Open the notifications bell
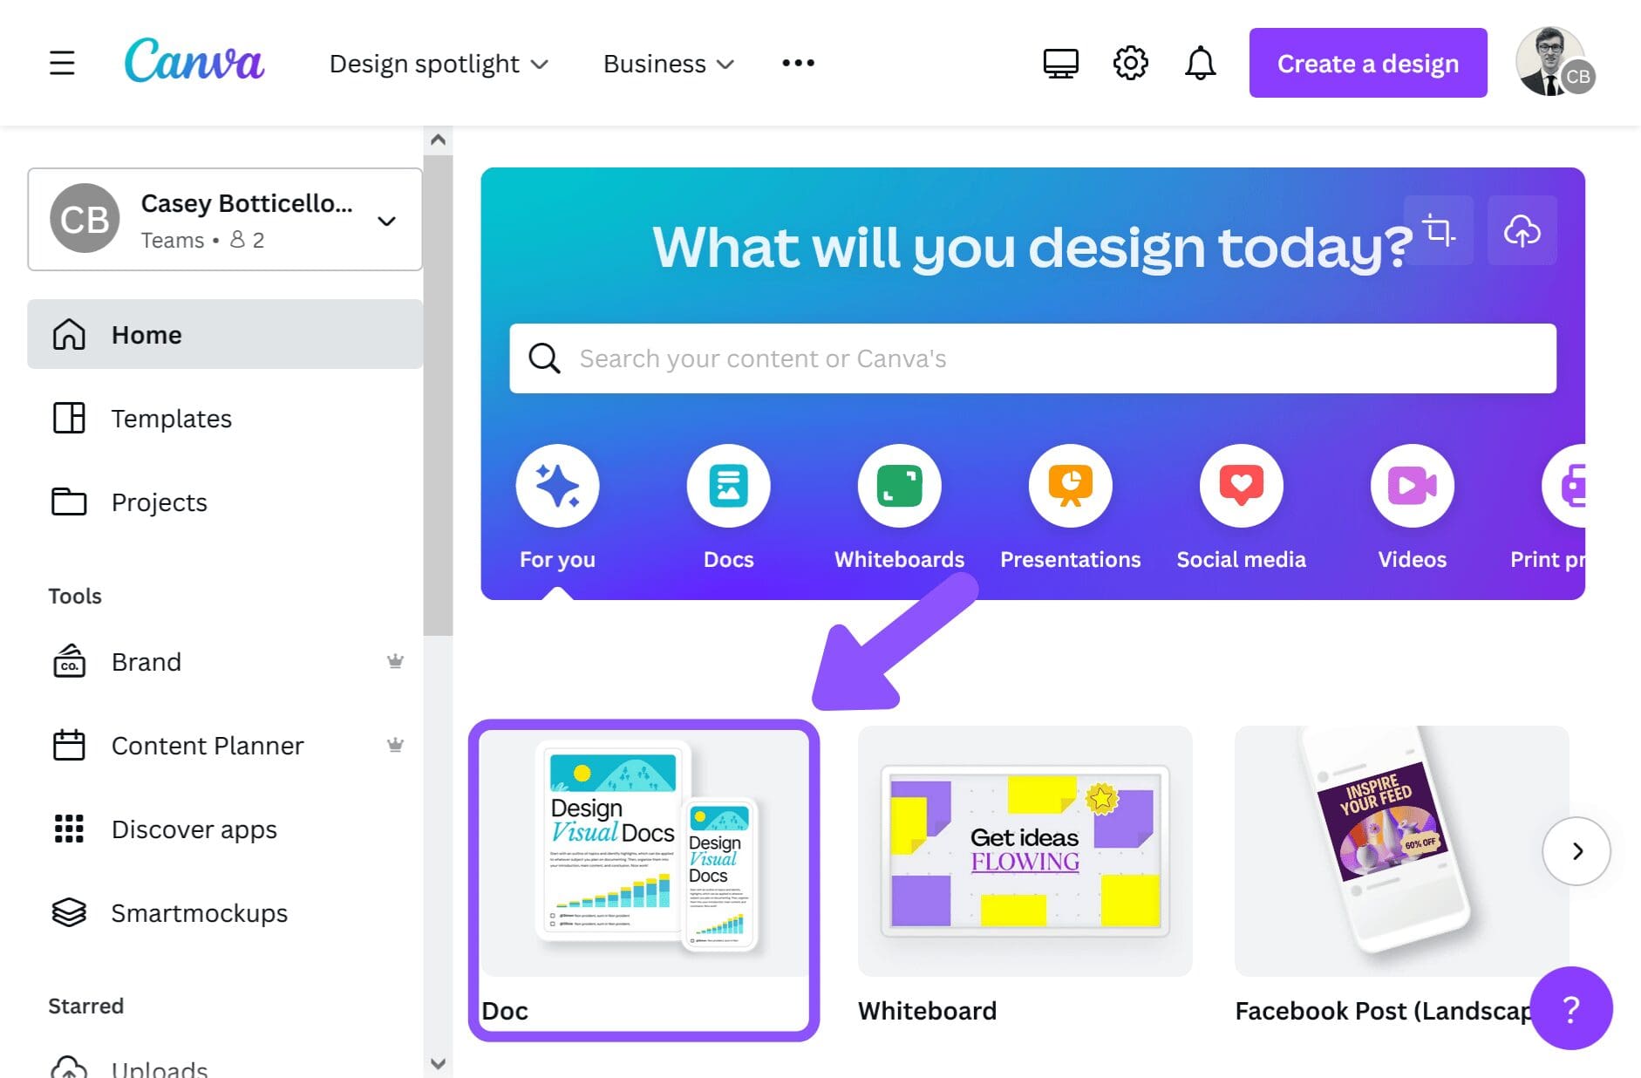The width and height of the screenshot is (1641, 1078). coord(1200,63)
